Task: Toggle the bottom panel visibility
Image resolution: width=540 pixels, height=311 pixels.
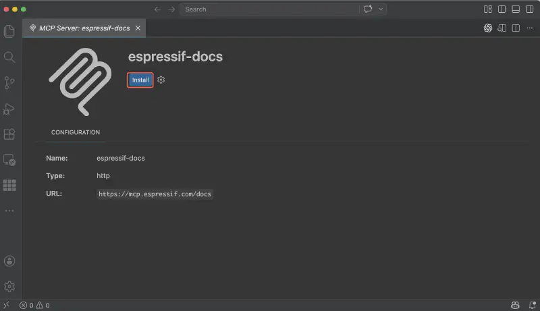Action: 516,9
